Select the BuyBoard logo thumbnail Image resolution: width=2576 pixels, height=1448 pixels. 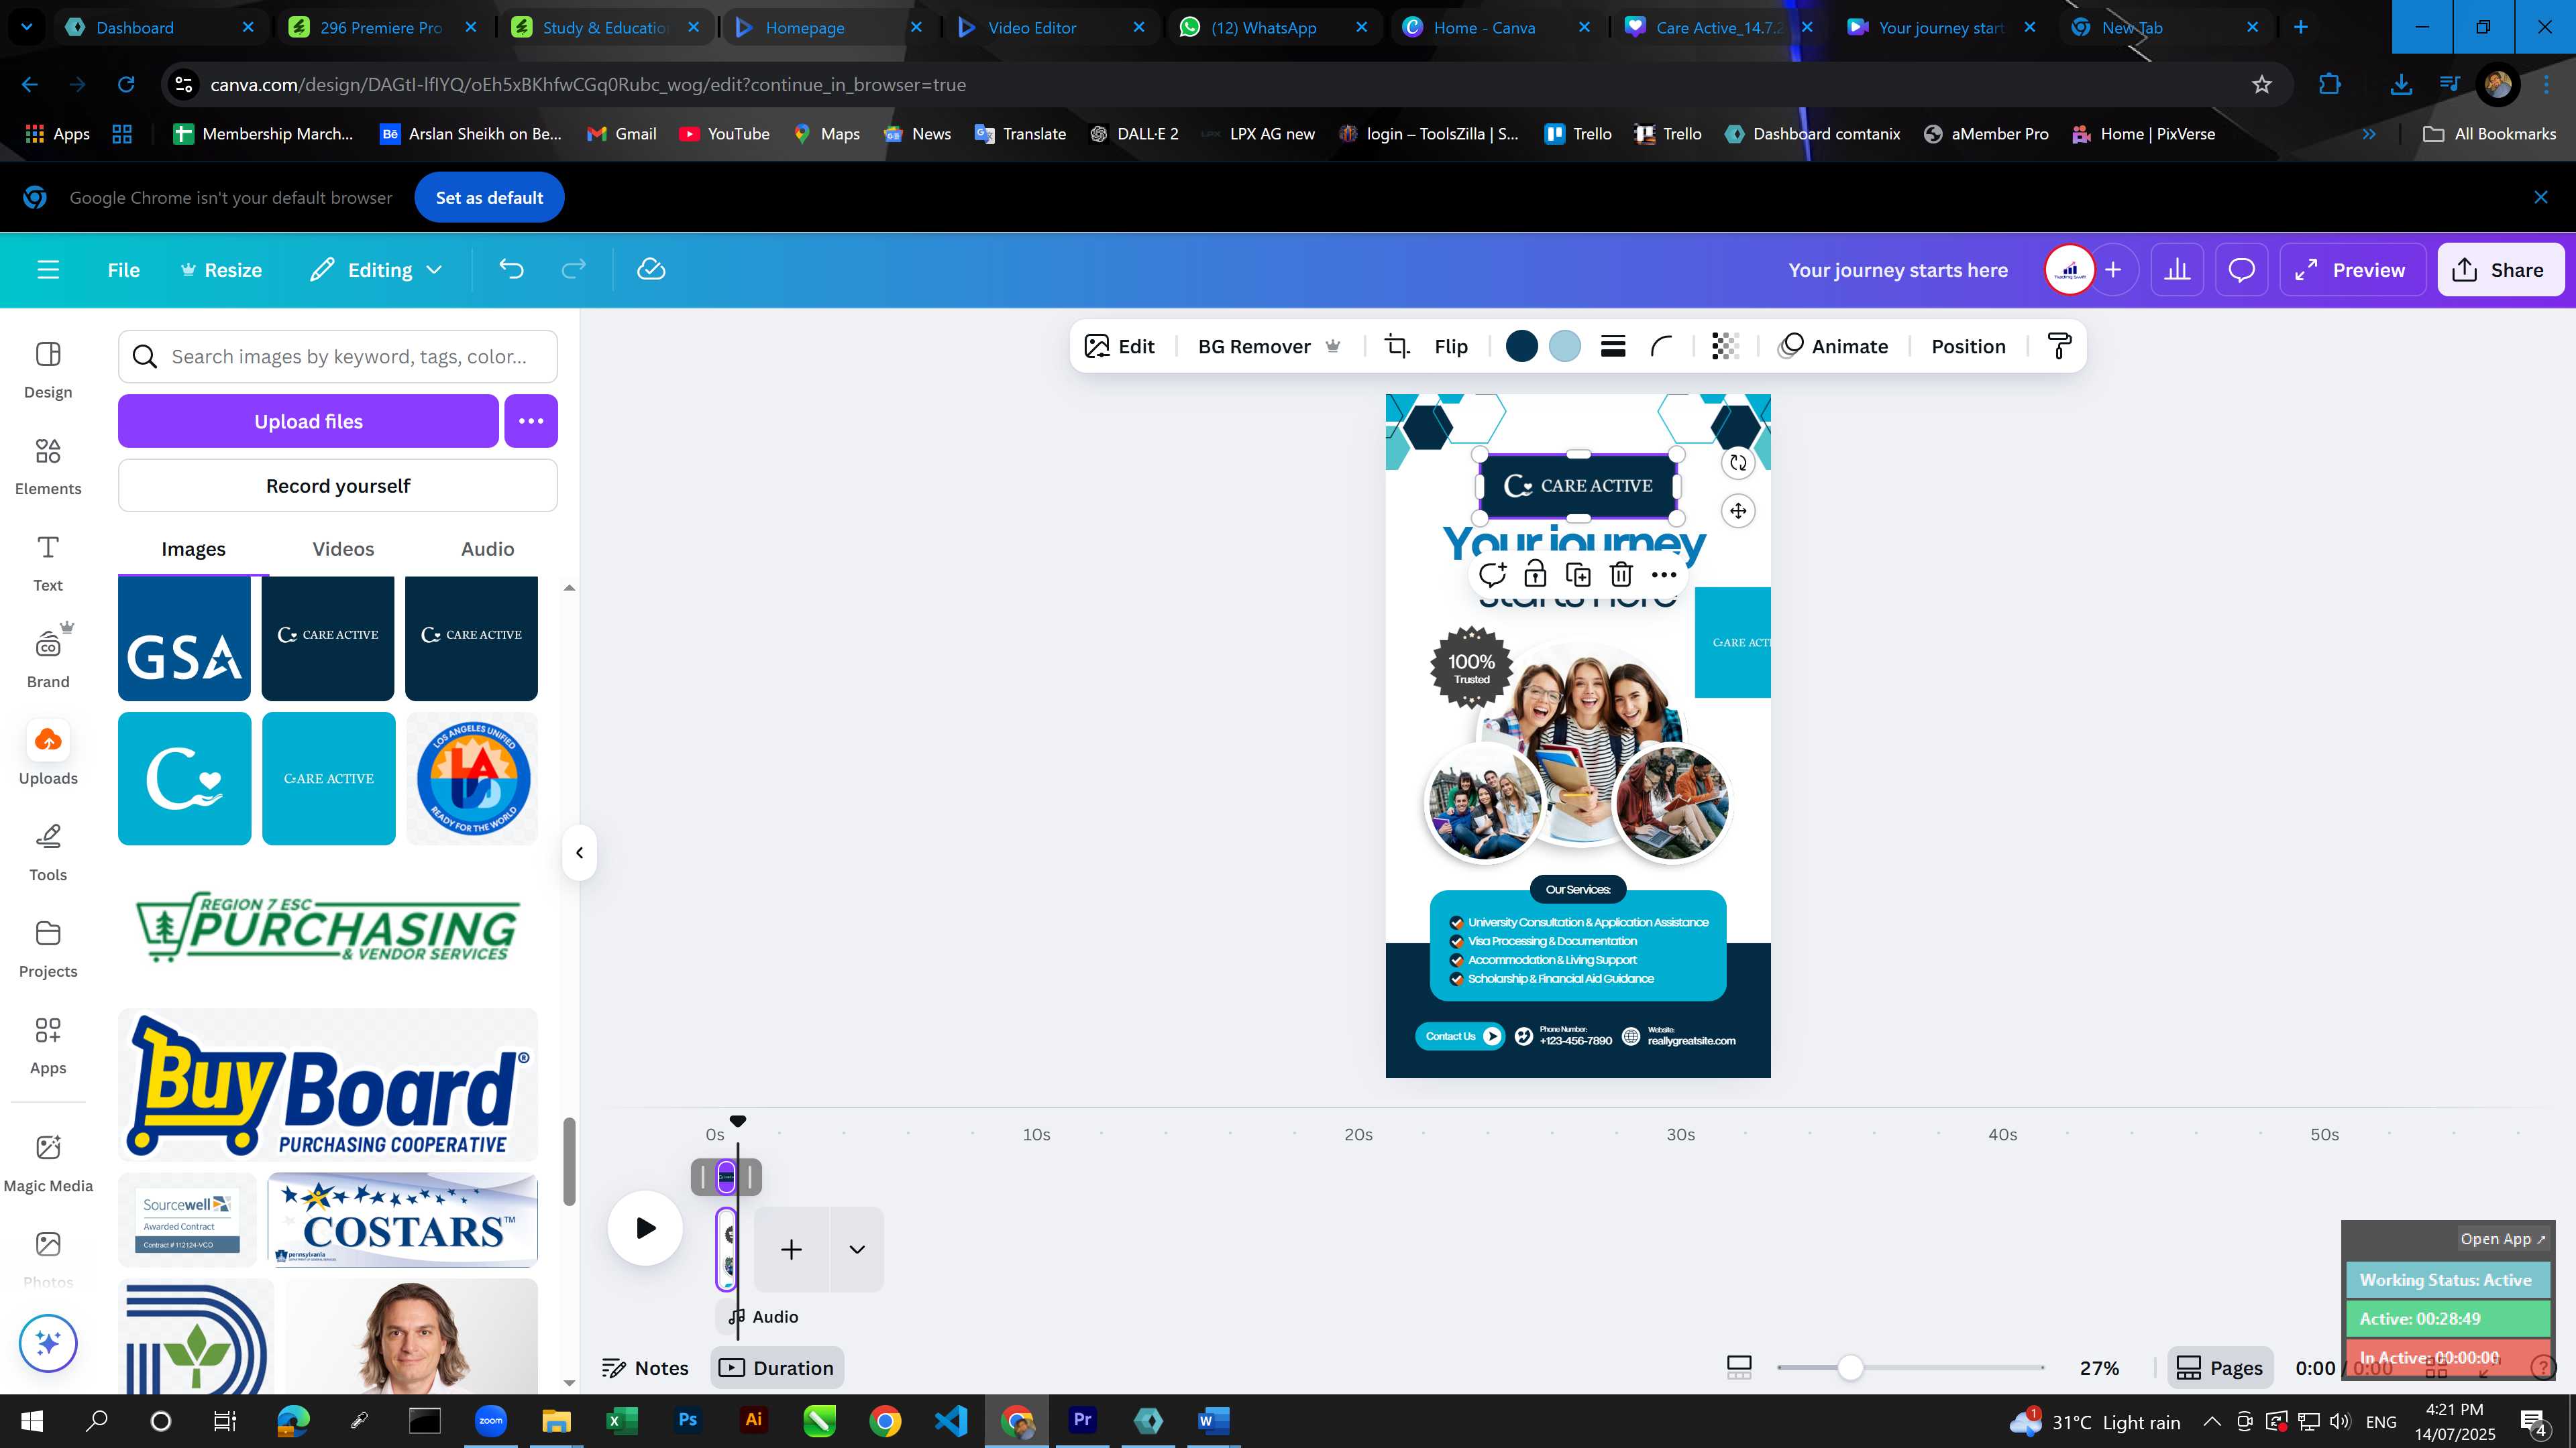point(328,1085)
